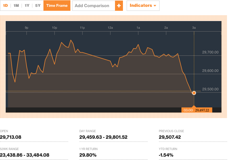This screenshot has width=228, height=160.
Task: Click the 12a time axis label
Action: point(110,28)
